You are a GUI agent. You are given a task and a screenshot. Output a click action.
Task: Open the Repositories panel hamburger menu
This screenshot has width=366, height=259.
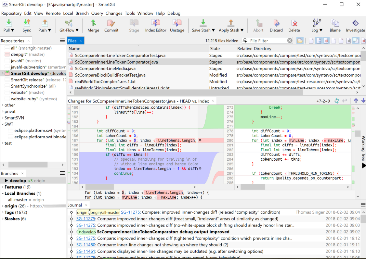[x=62, y=41]
